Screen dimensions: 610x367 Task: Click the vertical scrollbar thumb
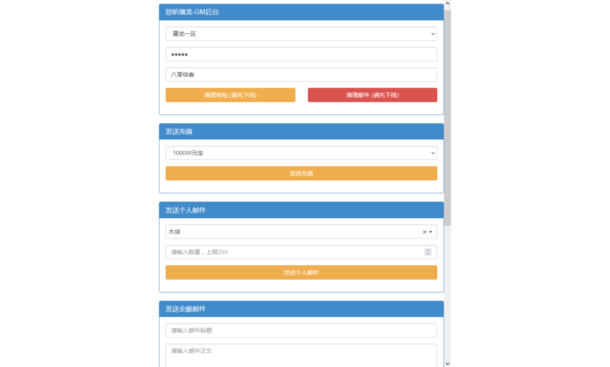pyautogui.click(x=447, y=118)
